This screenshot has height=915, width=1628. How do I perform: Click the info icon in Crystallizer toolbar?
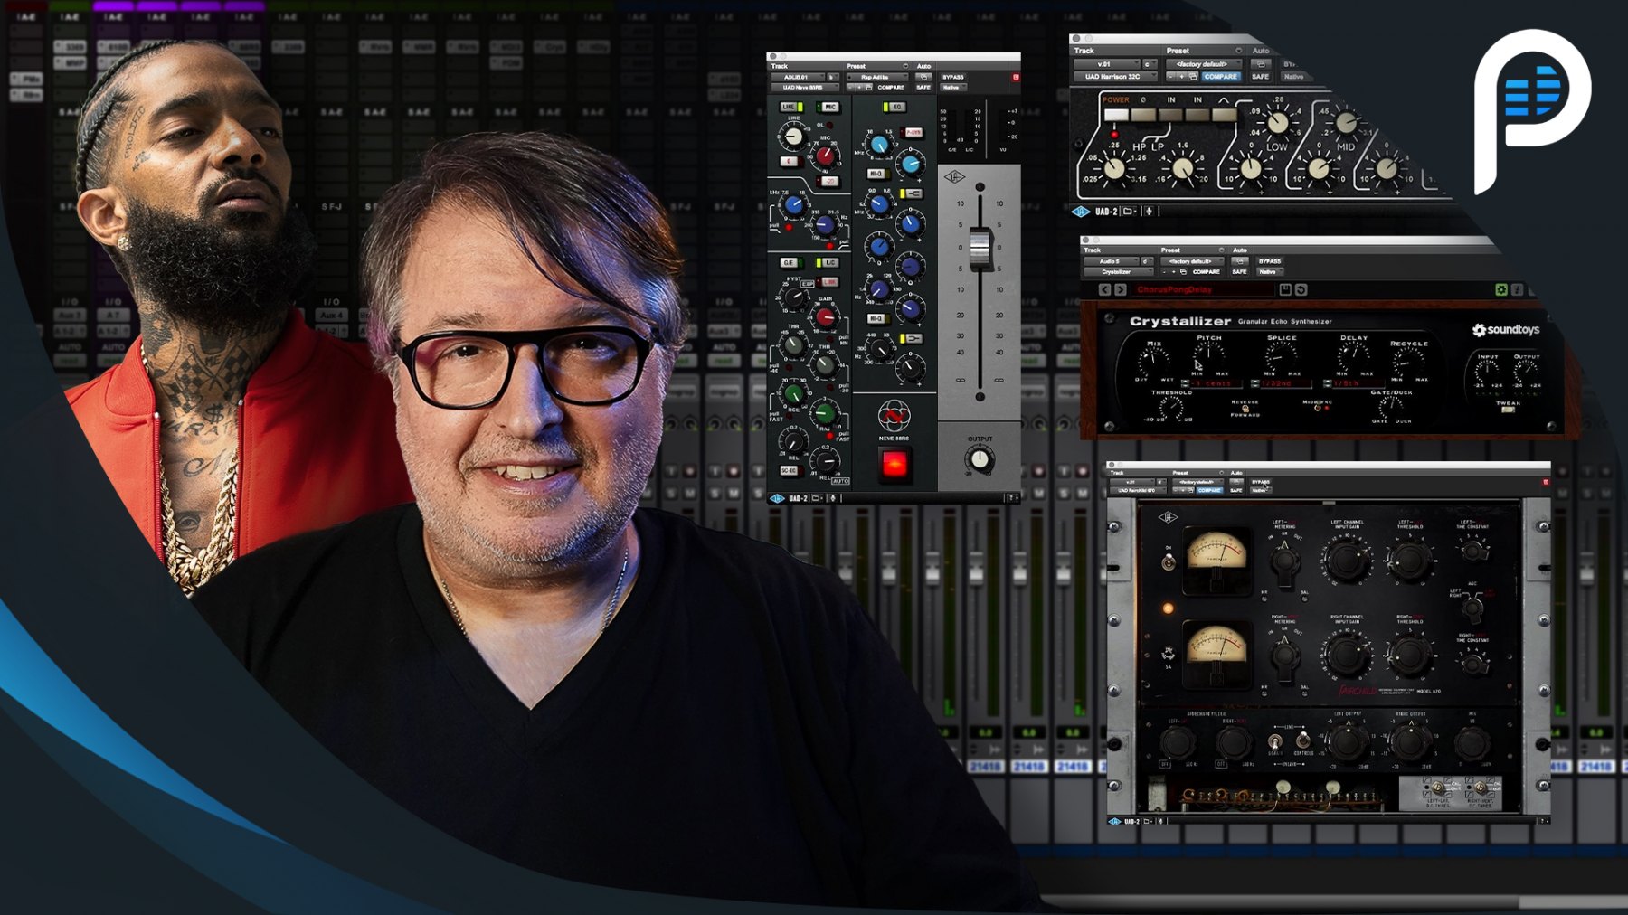(x=1518, y=290)
